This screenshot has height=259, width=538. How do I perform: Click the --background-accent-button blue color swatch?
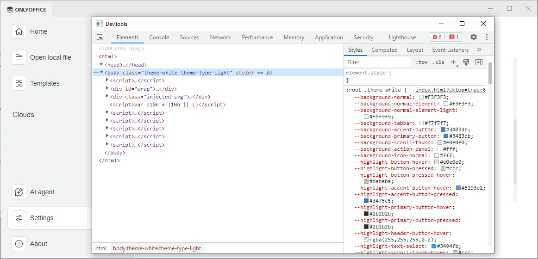point(443,129)
